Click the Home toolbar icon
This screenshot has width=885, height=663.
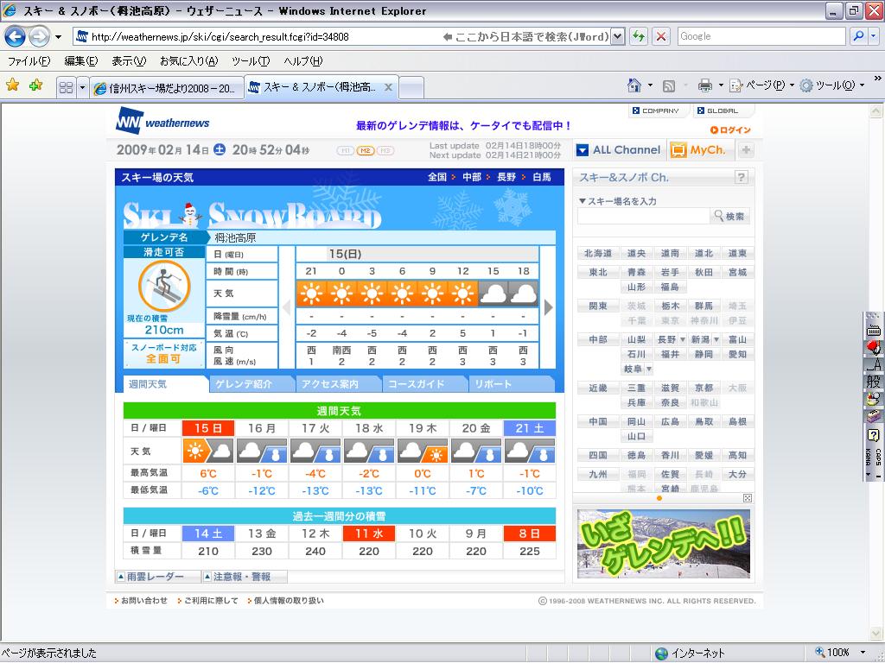(x=634, y=85)
